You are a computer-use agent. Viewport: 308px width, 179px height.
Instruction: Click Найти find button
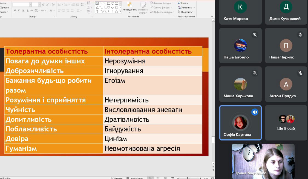[183, 3]
